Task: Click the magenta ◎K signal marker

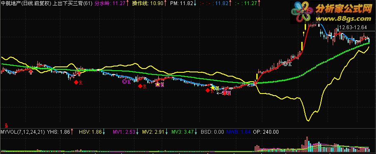Action: (126, 82)
